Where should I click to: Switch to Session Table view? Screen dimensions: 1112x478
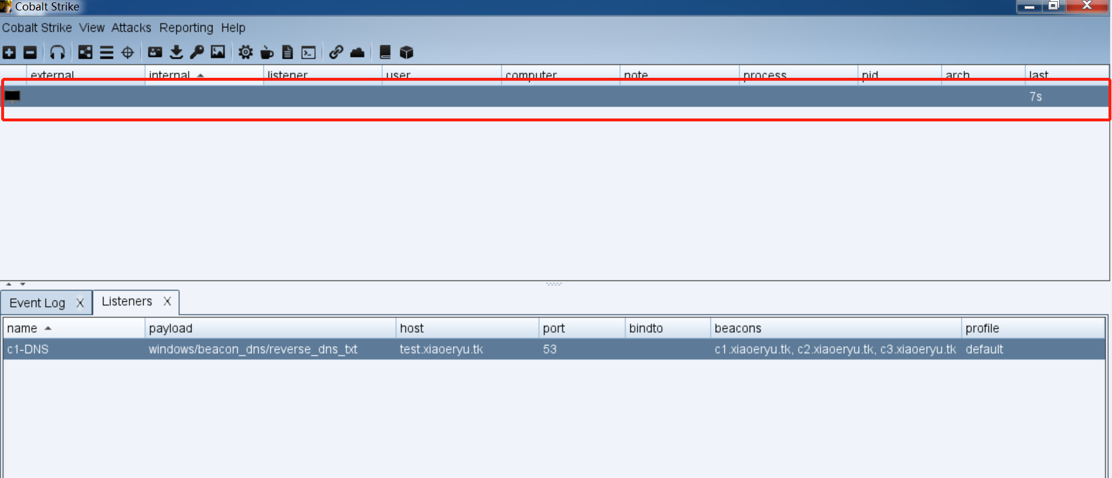coord(106,53)
